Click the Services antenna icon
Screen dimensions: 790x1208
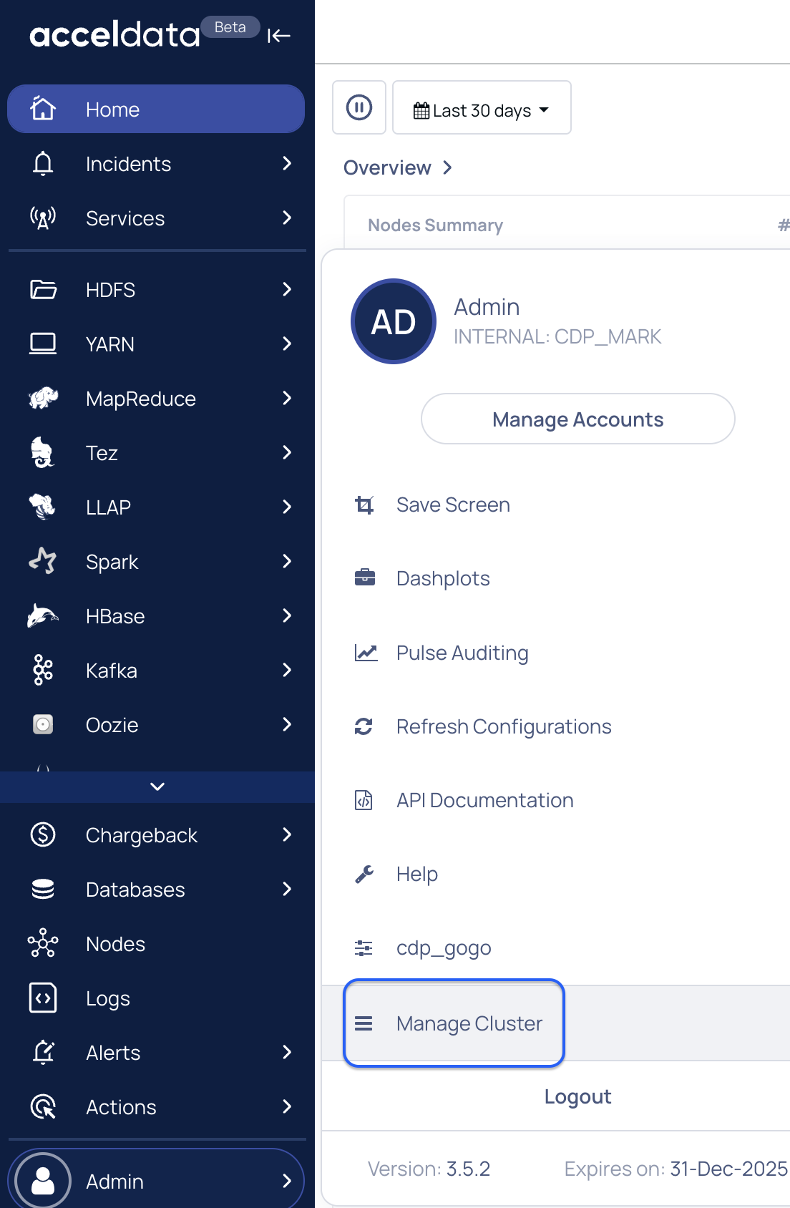point(43,218)
